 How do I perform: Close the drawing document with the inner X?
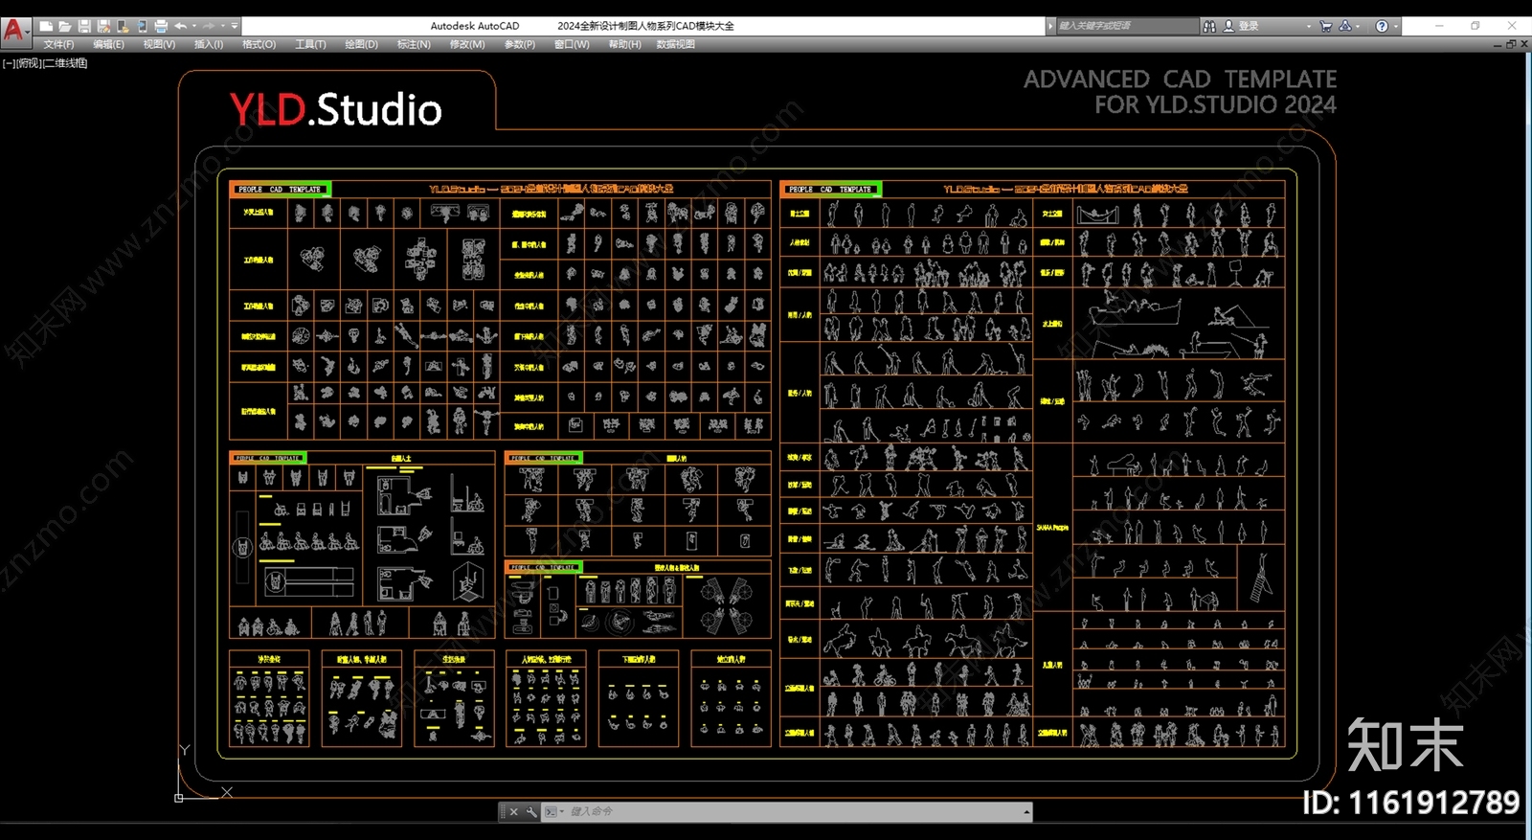[x=1524, y=44]
